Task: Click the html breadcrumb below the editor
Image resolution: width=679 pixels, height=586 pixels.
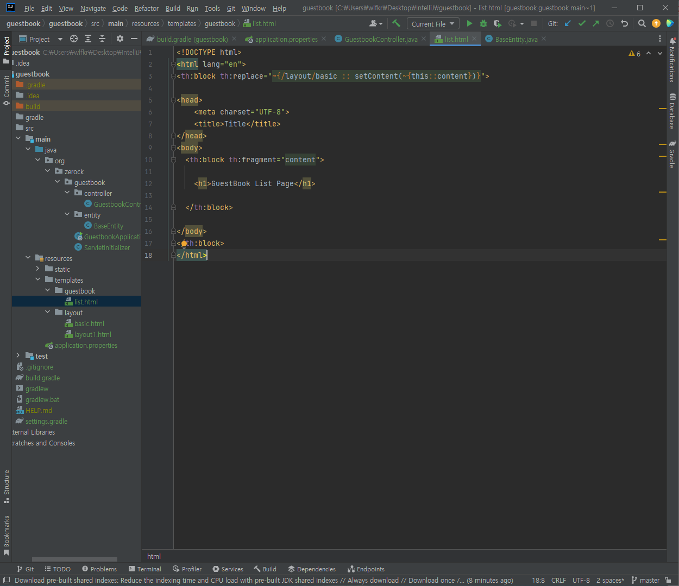Action: (x=154, y=556)
